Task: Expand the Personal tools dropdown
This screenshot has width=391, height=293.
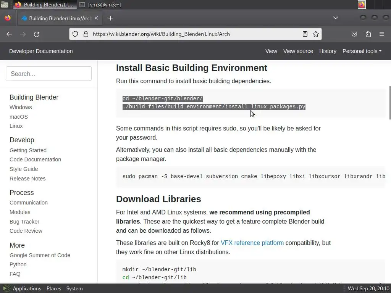Action: 362,51
